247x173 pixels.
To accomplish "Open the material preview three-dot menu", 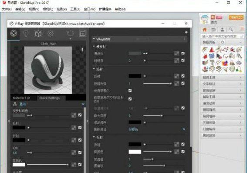I will click(x=82, y=50).
